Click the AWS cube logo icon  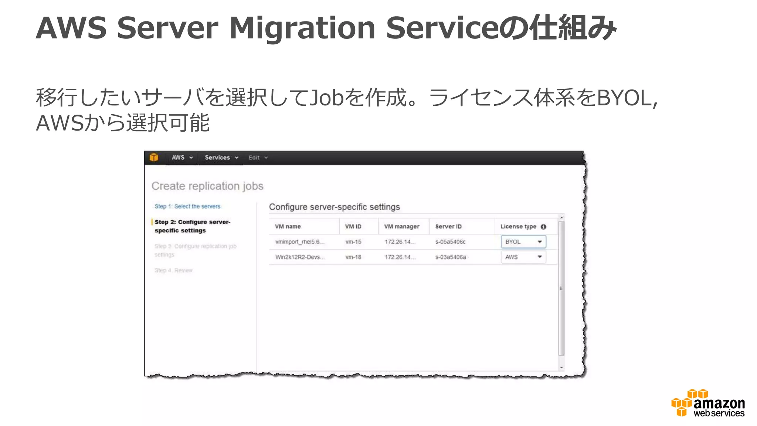154,158
